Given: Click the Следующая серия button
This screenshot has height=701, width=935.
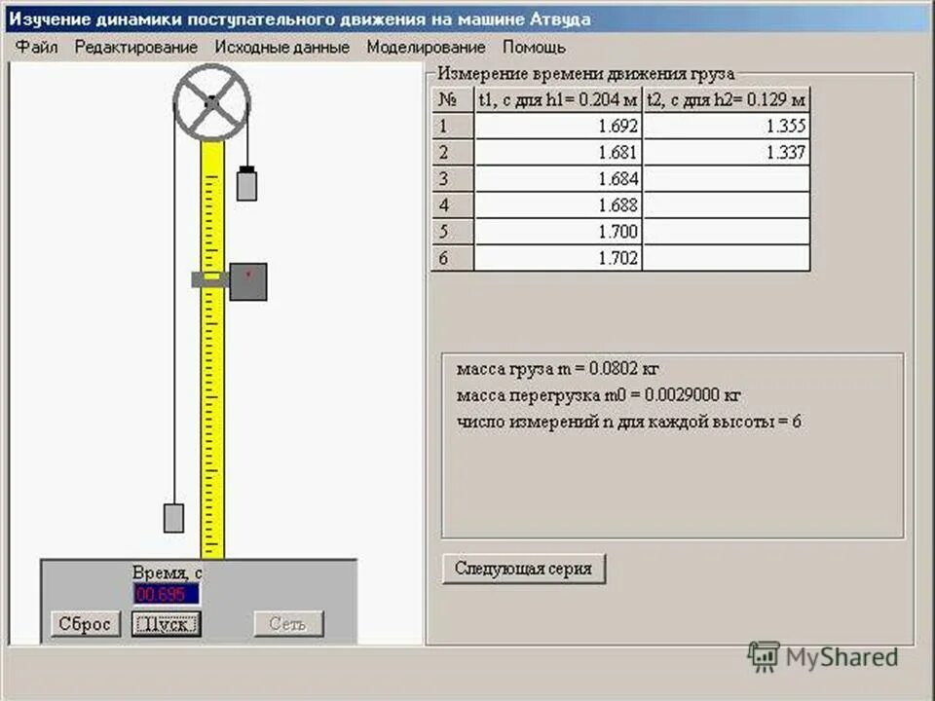Looking at the screenshot, I should (524, 569).
